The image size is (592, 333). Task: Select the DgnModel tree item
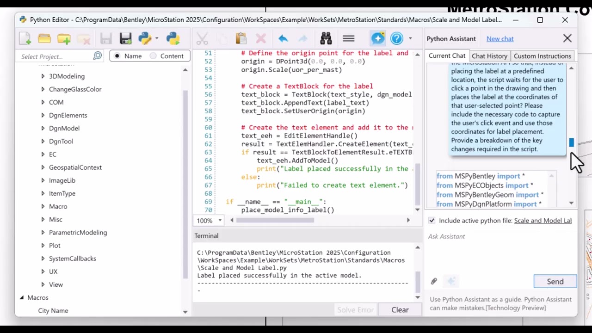[x=64, y=128]
